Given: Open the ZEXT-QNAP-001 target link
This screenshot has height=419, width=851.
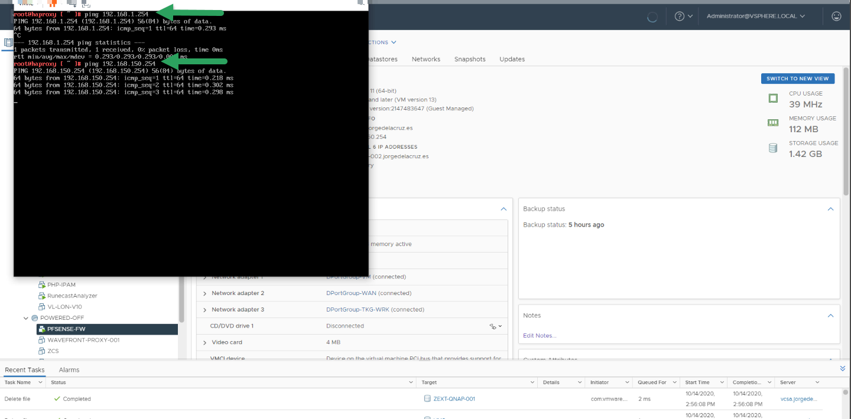Looking at the screenshot, I should click(454, 399).
